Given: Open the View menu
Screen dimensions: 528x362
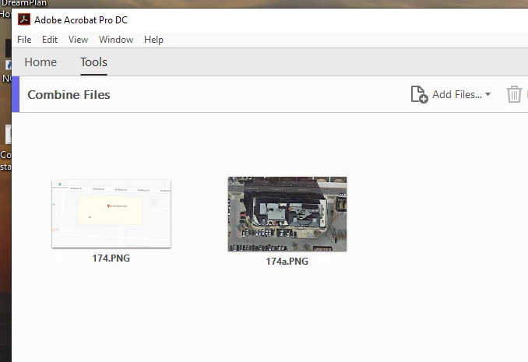Looking at the screenshot, I should (x=78, y=40).
